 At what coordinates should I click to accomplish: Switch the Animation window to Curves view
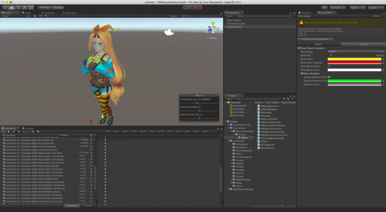coord(88,206)
